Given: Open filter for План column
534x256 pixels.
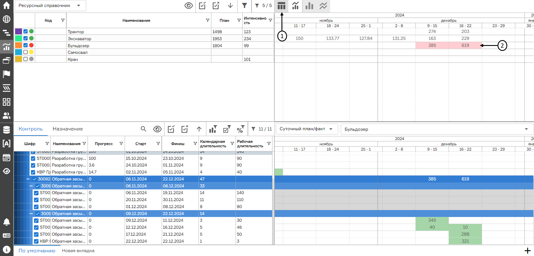Looking at the screenshot, I should tap(239, 20).
